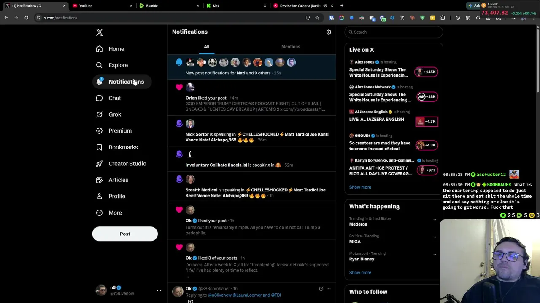The width and height of the screenshot is (540, 303).
Task: Open Involuntary Celibate is speaking notification
Action: (252, 160)
